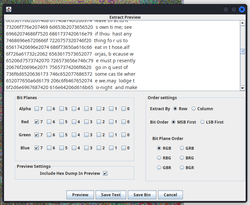Click the Extract Preview scrollbar thumb
This screenshot has width=250, height=205.
click(243, 52)
